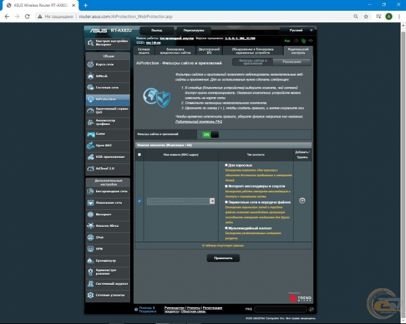Open IPv6 settings page
Viewport: 406px width, 324px height.
[108, 238]
